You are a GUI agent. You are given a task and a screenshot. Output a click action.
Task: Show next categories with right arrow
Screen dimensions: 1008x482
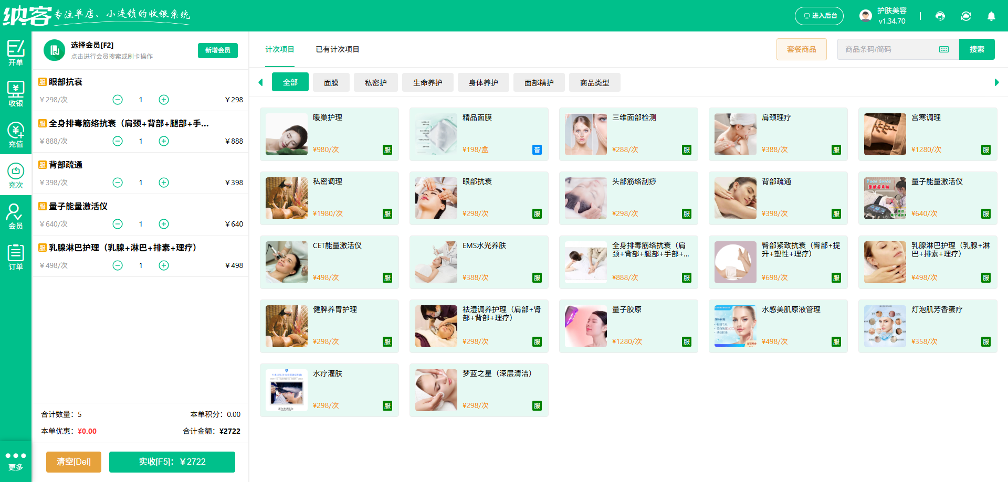[996, 82]
